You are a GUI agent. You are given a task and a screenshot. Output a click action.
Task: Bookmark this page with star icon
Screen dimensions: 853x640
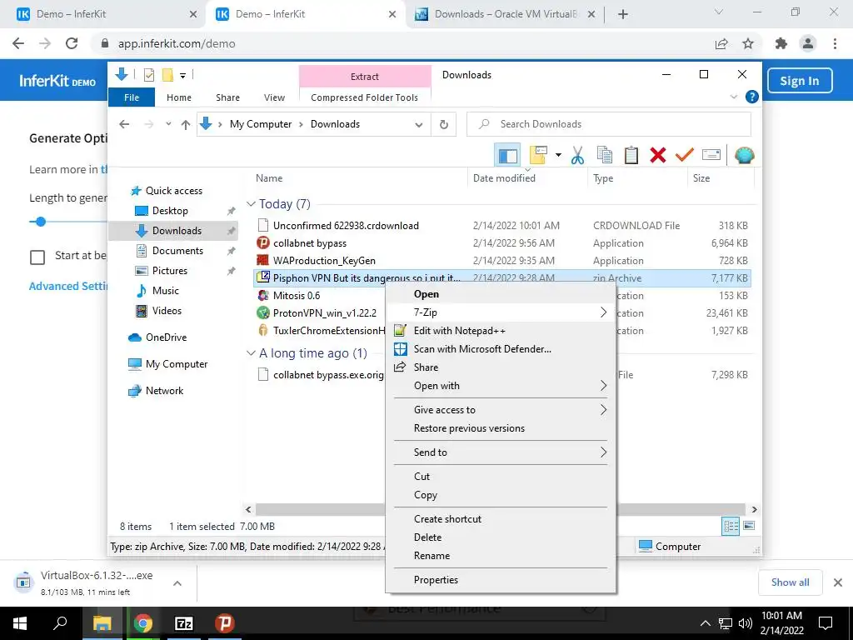coord(748,43)
